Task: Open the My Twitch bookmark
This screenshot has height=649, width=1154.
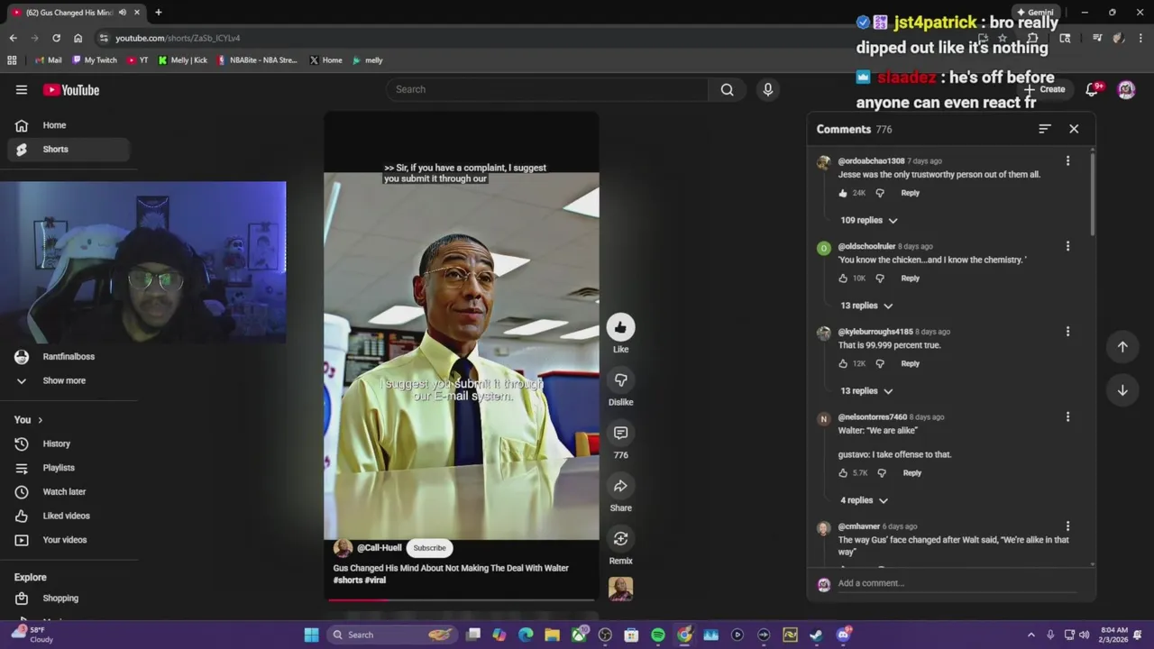Action: pyautogui.click(x=93, y=60)
